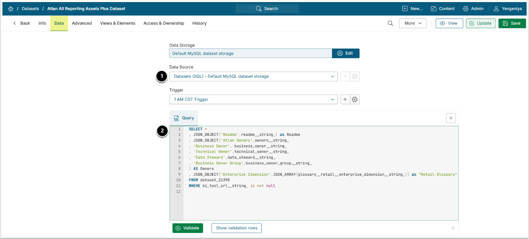The width and height of the screenshot is (529, 239).
Task: Open Trigger settings gear icon
Action: click(x=355, y=99)
